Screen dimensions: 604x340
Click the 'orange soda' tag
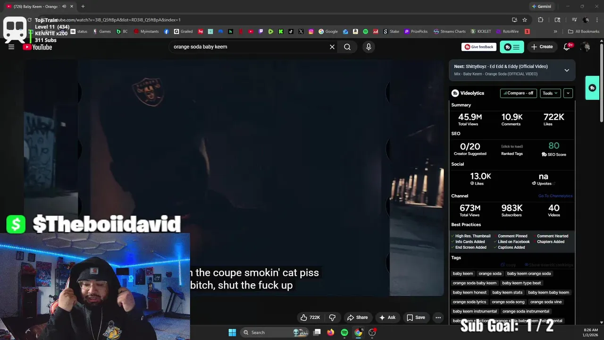[490, 273]
